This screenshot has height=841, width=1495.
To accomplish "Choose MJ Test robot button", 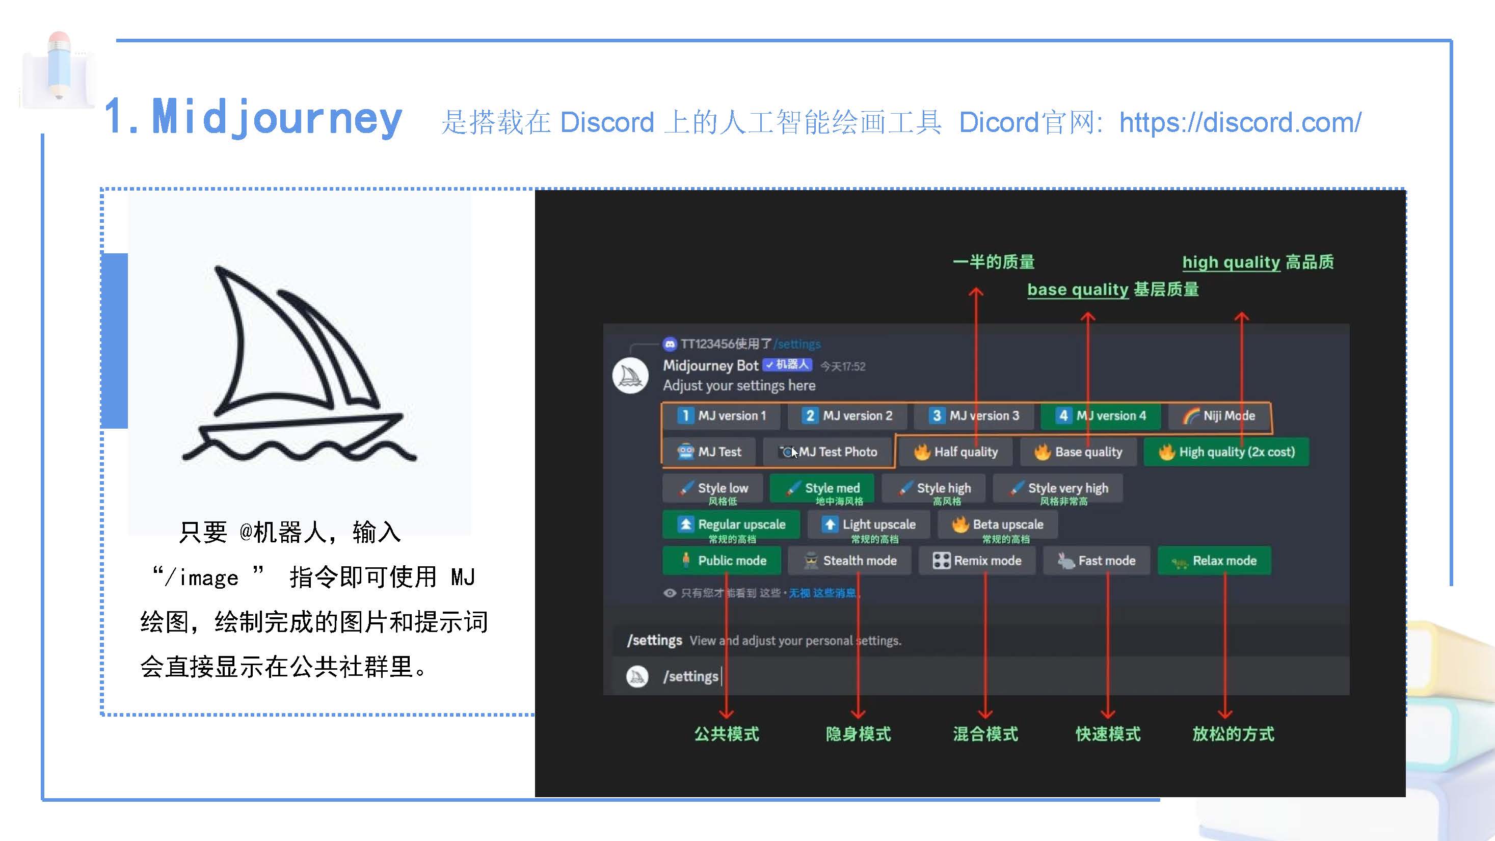I will (x=709, y=452).
